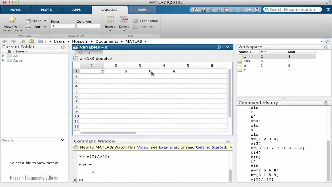The image size is (332, 187).
Task: Open Current Folder panel actions menu
Action: (x=63, y=47)
